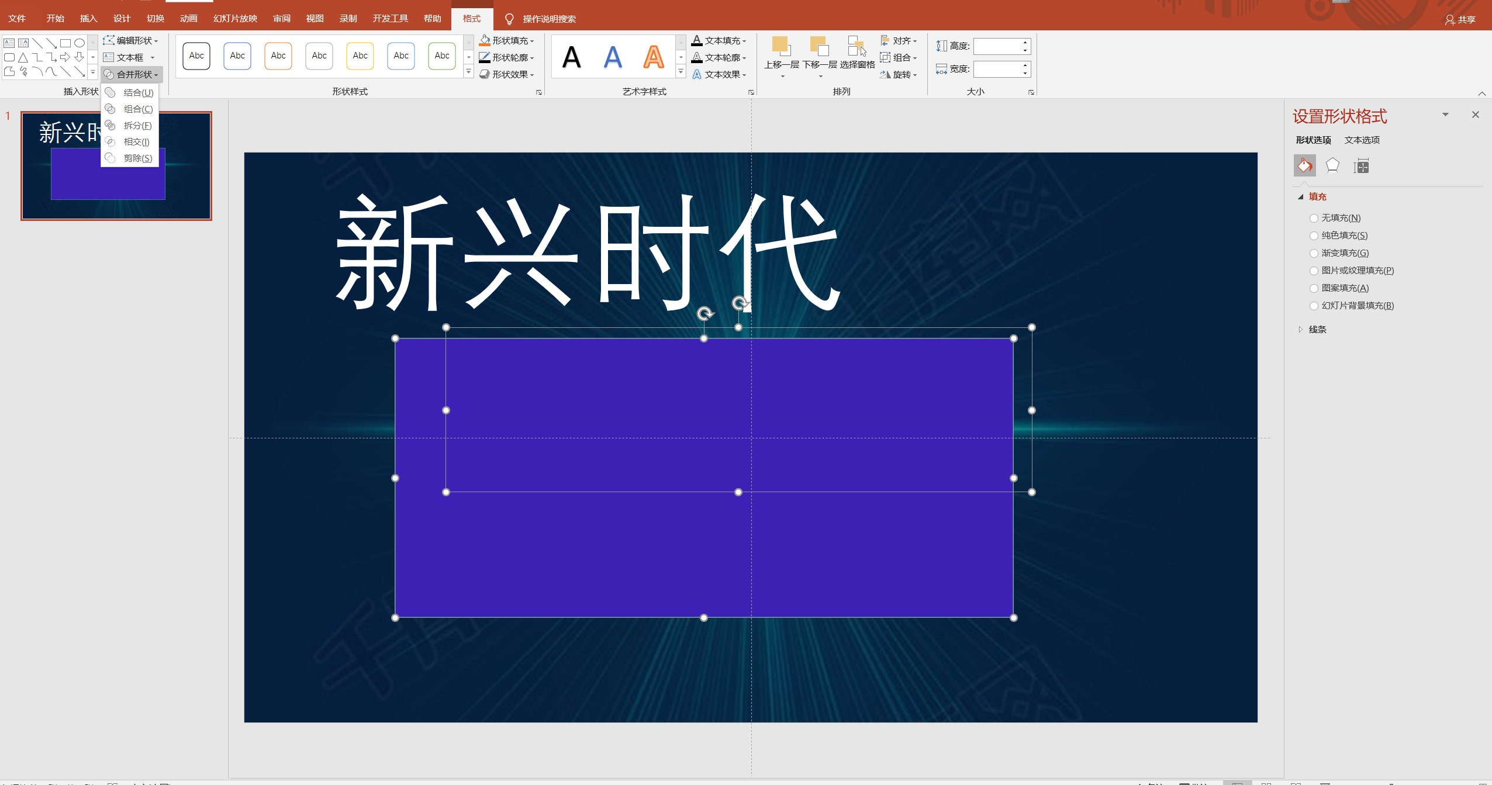The width and height of the screenshot is (1492, 785).
Task: Choose 结合(U) from merge shapes menu
Action: coord(130,92)
